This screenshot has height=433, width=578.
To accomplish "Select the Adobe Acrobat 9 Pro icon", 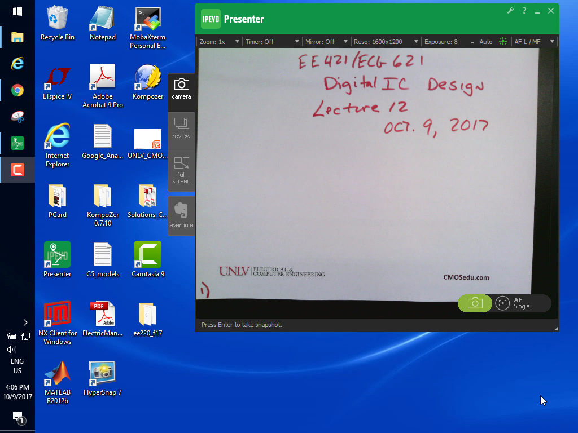I will coord(103,86).
